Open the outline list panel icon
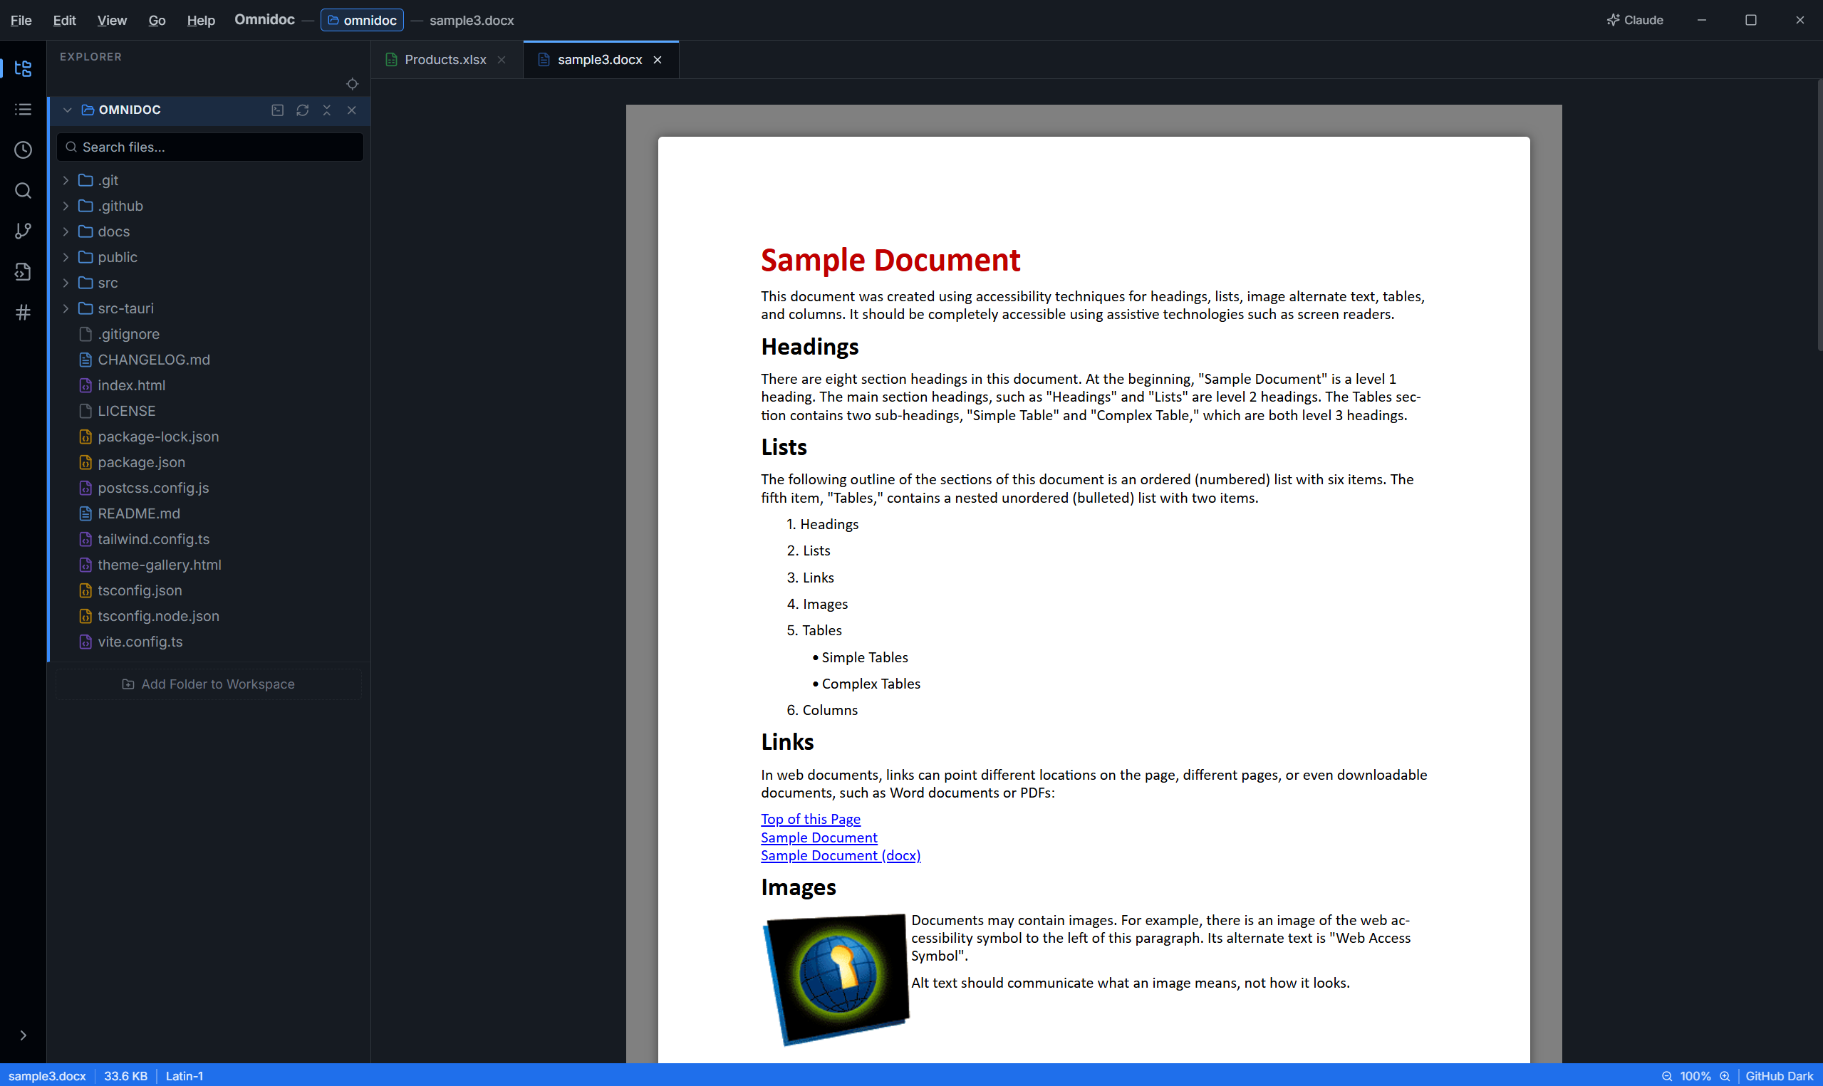 [23, 109]
